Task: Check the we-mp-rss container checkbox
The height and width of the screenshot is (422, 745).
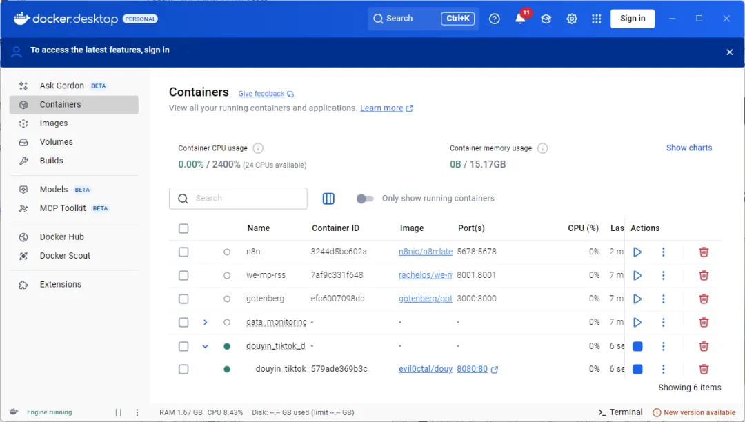Action: click(x=183, y=275)
